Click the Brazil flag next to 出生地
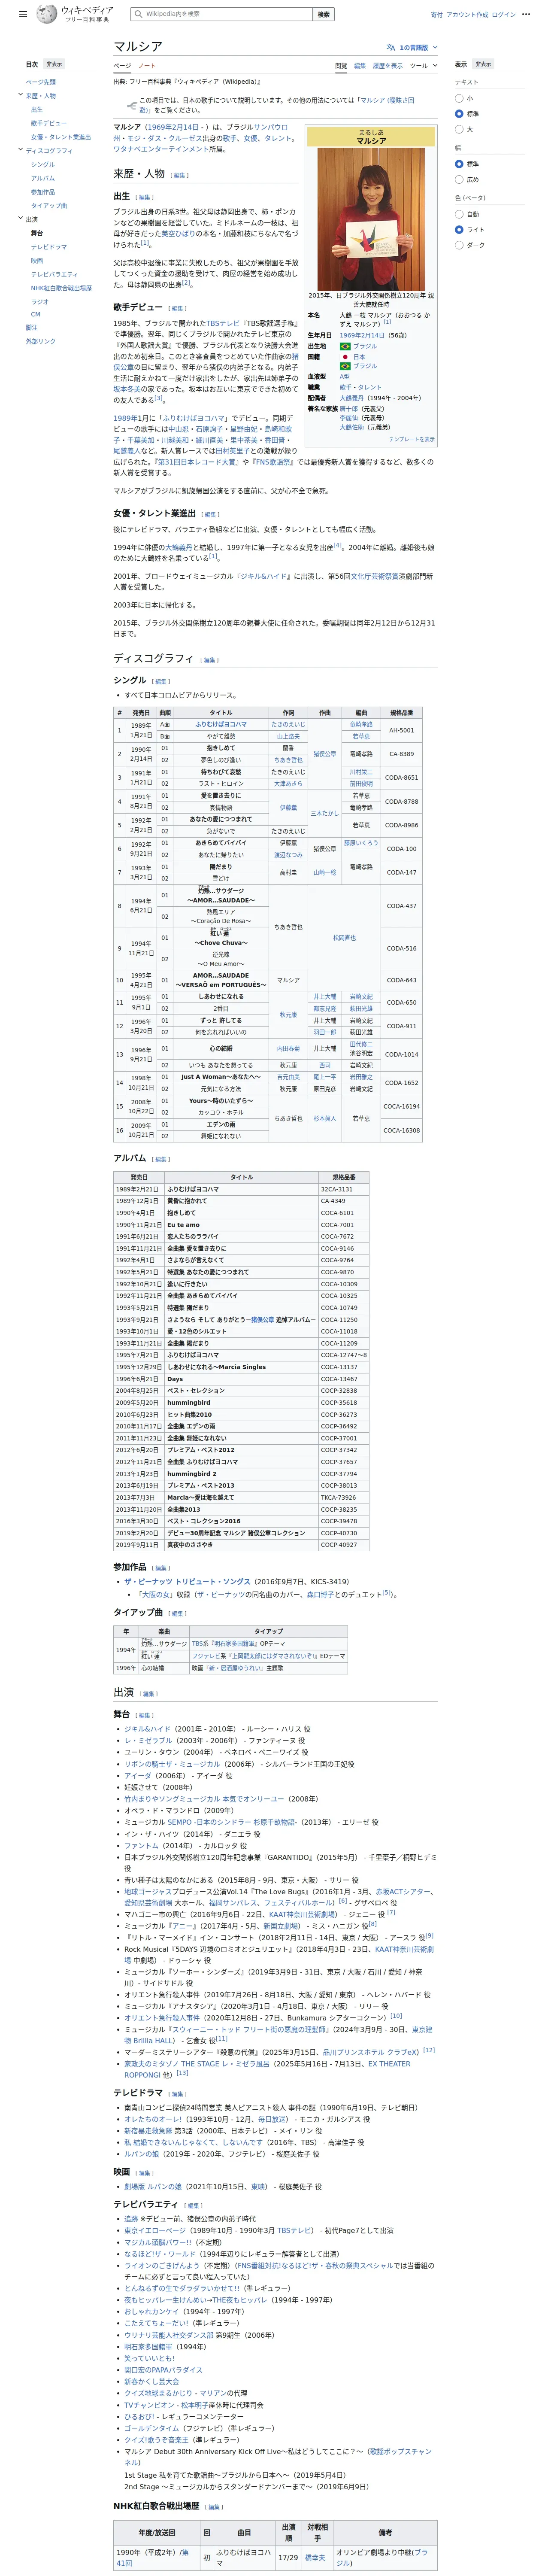Screen dimensions: 551x2576 click(345, 346)
